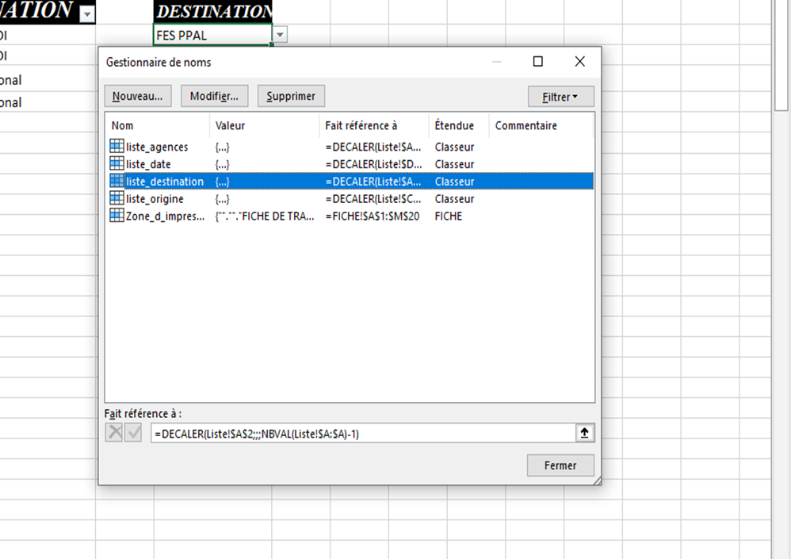Collapse dialog with the range selector arrow
This screenshot has width=791, height=559.
pos(585,433)
